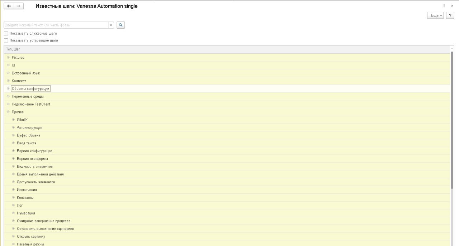Select the Исключения row
The width and height of the screenshot is (459, 246).
[x=227, y=190]
